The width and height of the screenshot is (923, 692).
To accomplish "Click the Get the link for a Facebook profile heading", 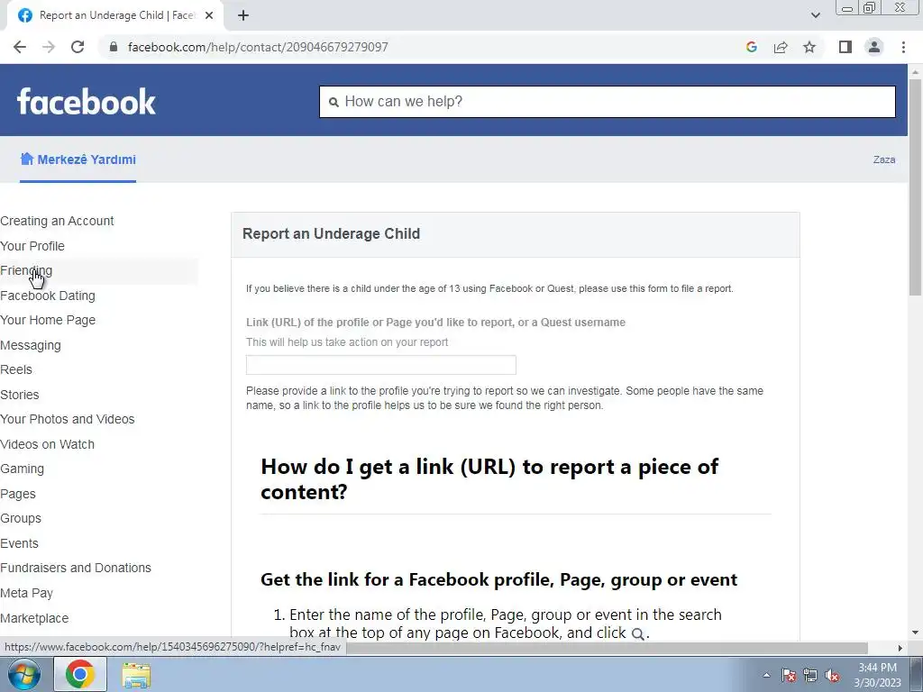I will (498, 579).
